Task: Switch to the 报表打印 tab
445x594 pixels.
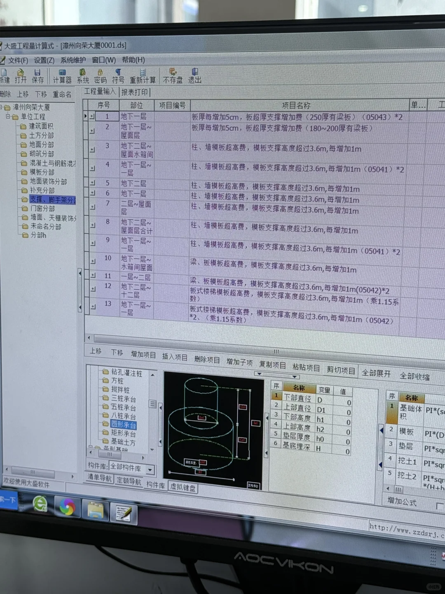Action: [135, 92]
